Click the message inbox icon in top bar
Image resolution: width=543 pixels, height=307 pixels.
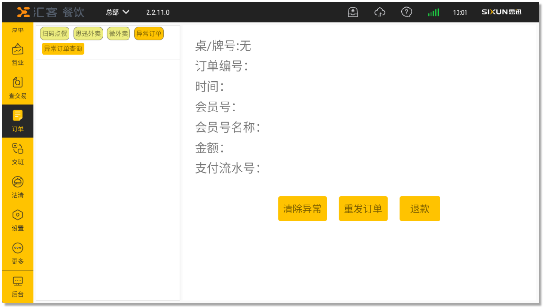353,12
